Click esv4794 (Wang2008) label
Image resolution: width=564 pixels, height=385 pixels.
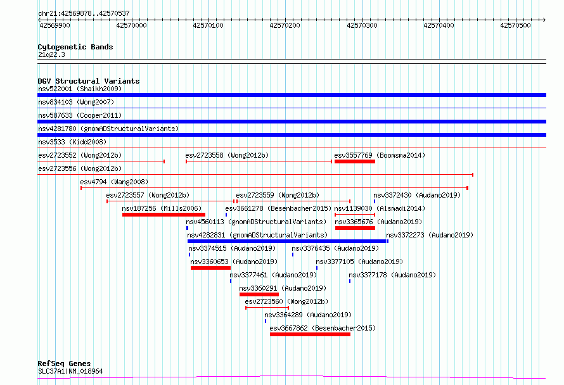114,182
